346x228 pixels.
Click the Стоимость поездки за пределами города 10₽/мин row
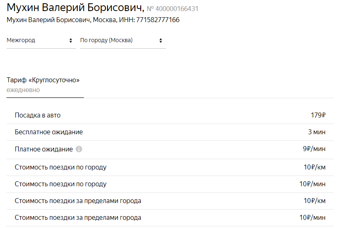[x=170, y=218]
